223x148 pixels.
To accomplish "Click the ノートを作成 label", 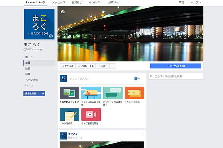I will [x=66, y=123].
